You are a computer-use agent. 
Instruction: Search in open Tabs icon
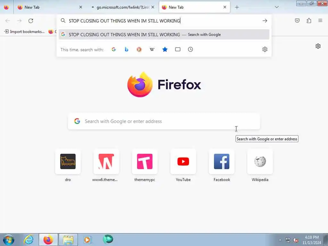(x=177, y=49)
